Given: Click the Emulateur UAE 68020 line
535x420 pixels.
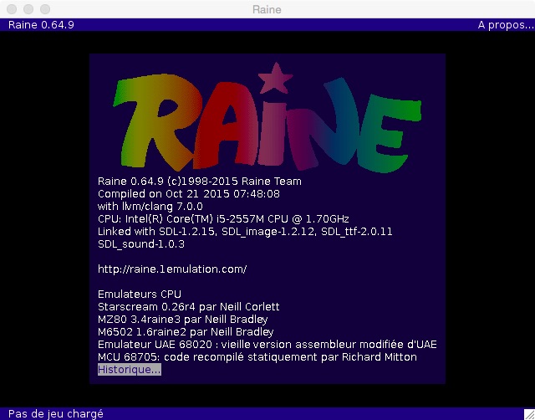Looking at the screenshot, I should pyautogui.click(x=267, y=345).
